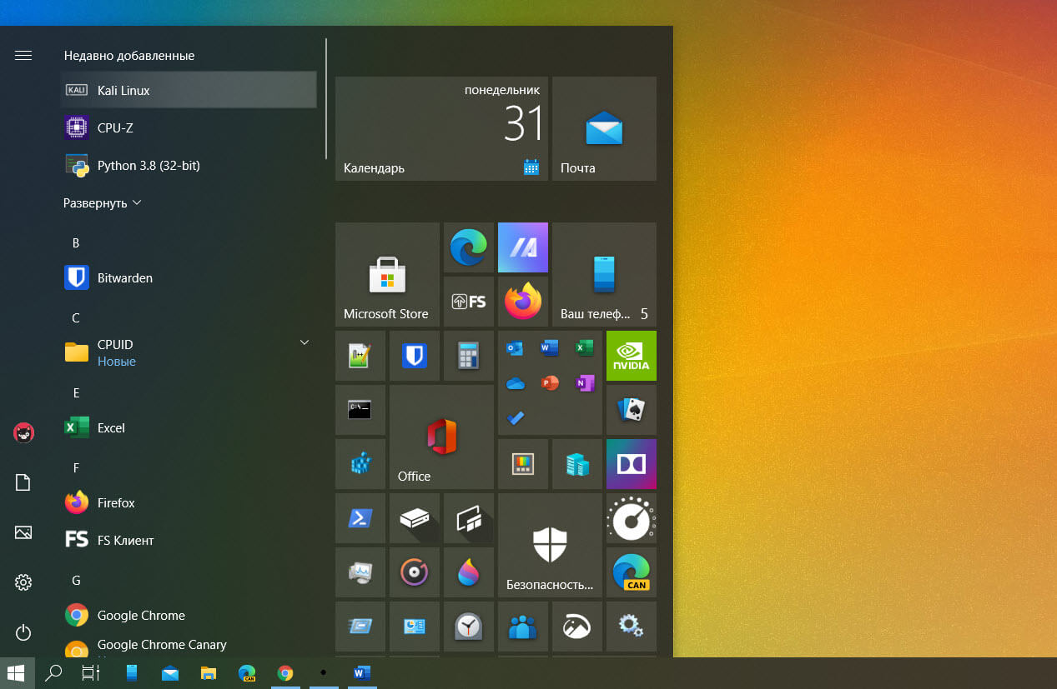Screen dimensions: 1057x689
Task: Switch to Word in the taskbar
Action: pyautogui.click(x=362, y=673)
